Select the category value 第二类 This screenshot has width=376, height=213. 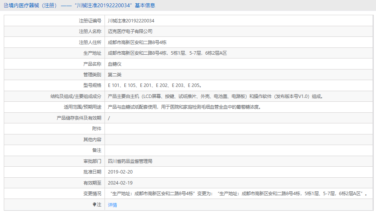(114, 75)
